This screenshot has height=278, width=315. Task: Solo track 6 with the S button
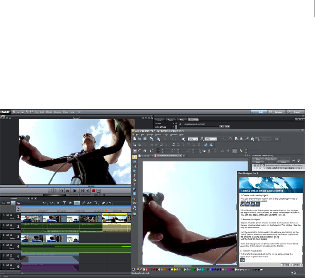(3, 265)
